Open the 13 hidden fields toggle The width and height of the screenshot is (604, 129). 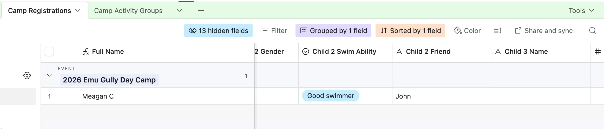218,31
